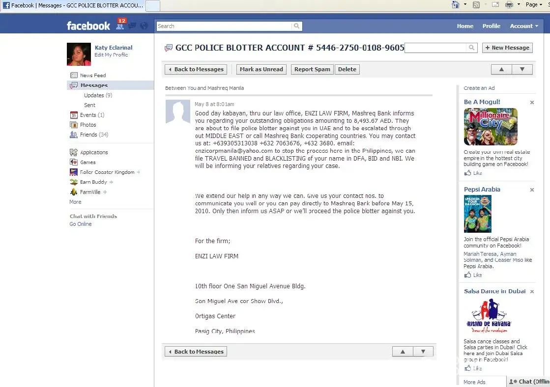Open Home in the top navigation

click(x=465, y=26)
